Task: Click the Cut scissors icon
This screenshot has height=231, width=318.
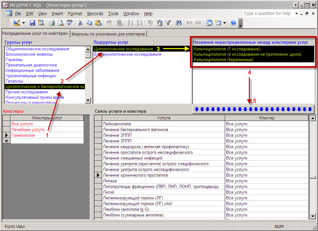Action: click(80, 23)
